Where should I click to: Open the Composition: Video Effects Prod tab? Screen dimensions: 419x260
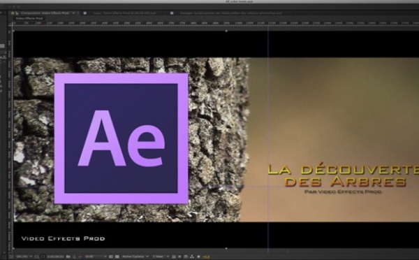(45, 13)
